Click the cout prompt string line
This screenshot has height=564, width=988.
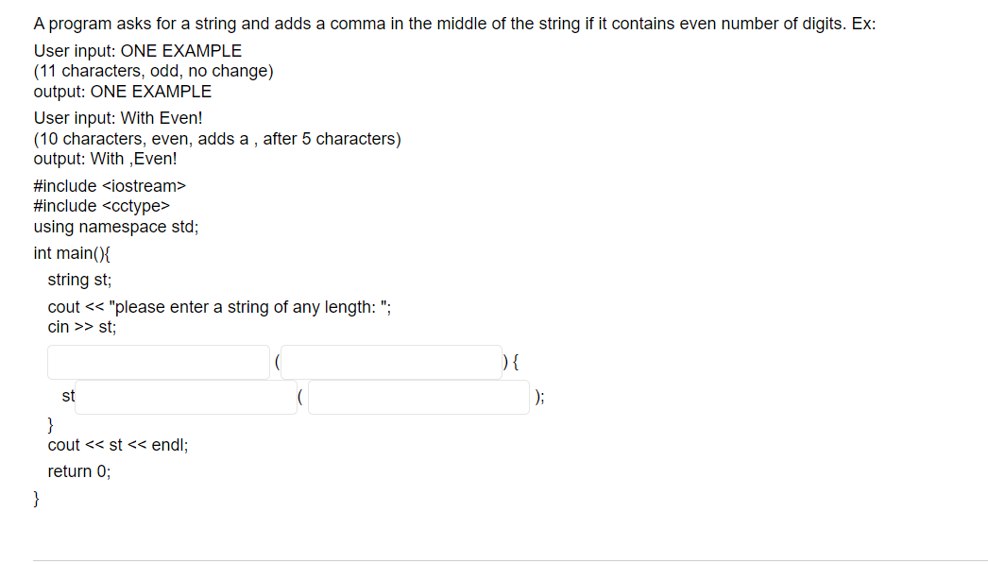coord(219,306)
